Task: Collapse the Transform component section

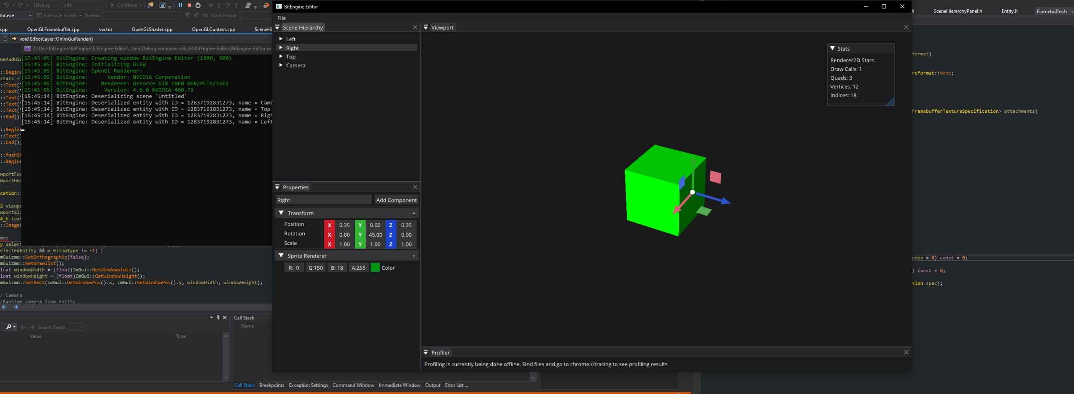Action: (281, 213)
